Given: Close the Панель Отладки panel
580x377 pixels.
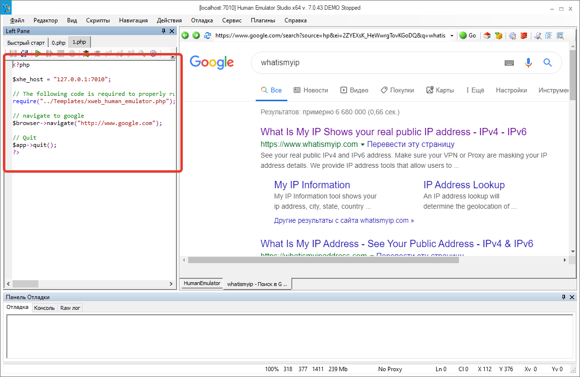Looking at the screenshot, I should coord(572,297).
